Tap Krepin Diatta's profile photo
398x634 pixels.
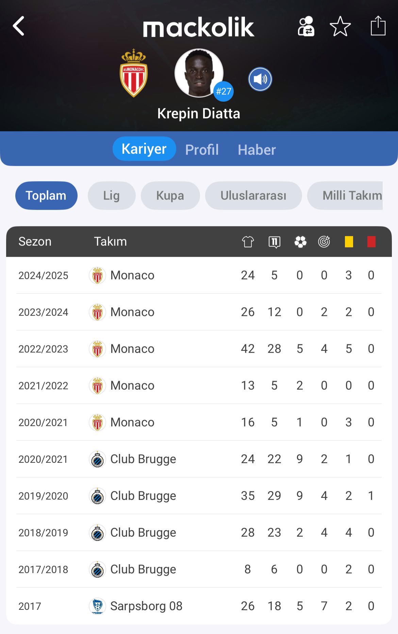[199, 73]
